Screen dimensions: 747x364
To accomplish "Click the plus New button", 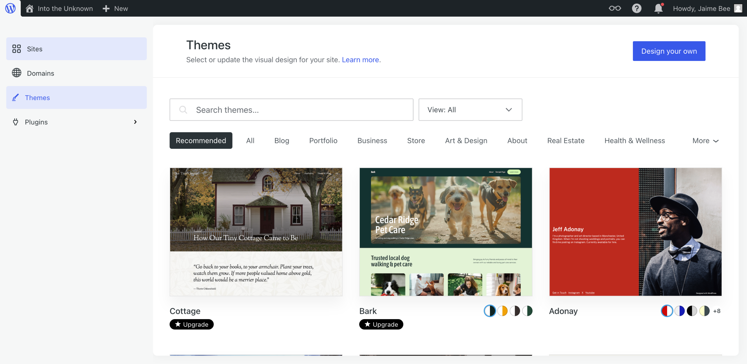I will pyautogui.click(x=116, y=8).
